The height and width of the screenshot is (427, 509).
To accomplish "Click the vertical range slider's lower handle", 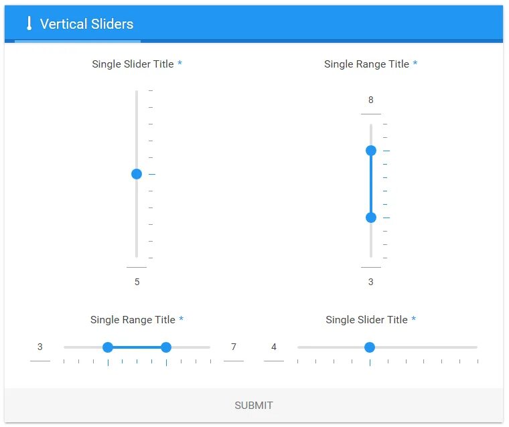I will [x=371, y=218].
